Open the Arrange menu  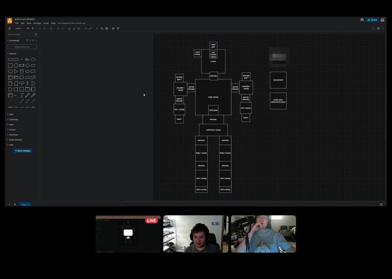coord(37,23)
